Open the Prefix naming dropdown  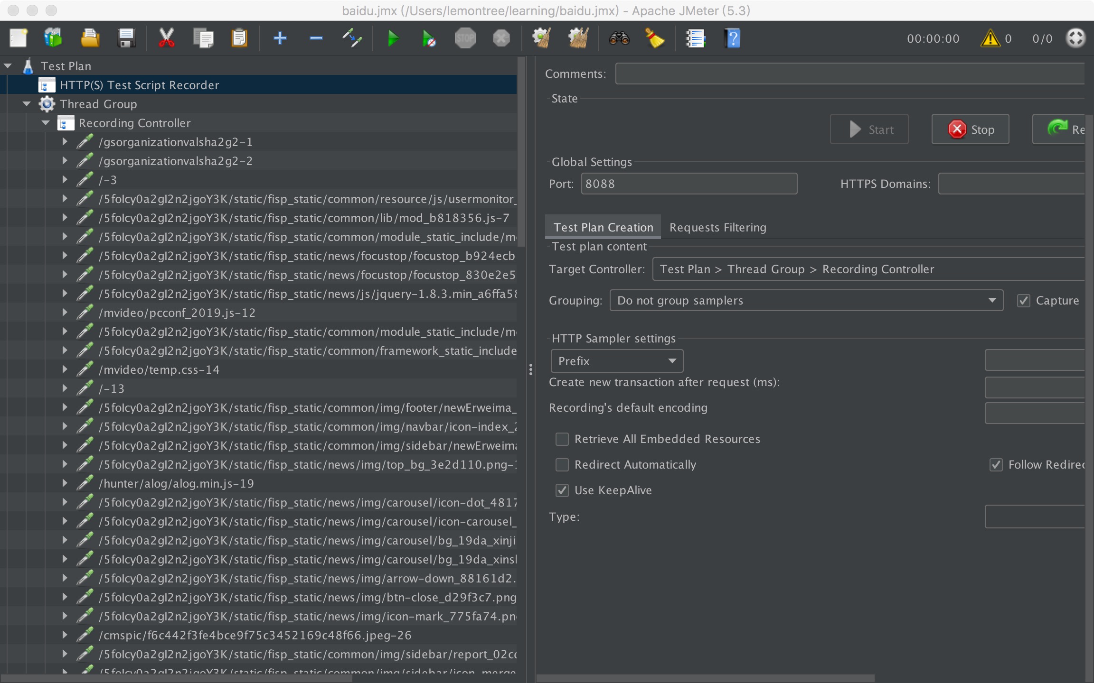click(x=616, y=361)
